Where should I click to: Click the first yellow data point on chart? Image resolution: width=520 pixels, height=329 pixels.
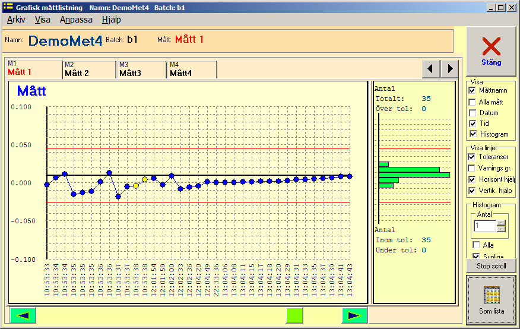(136, 186)
